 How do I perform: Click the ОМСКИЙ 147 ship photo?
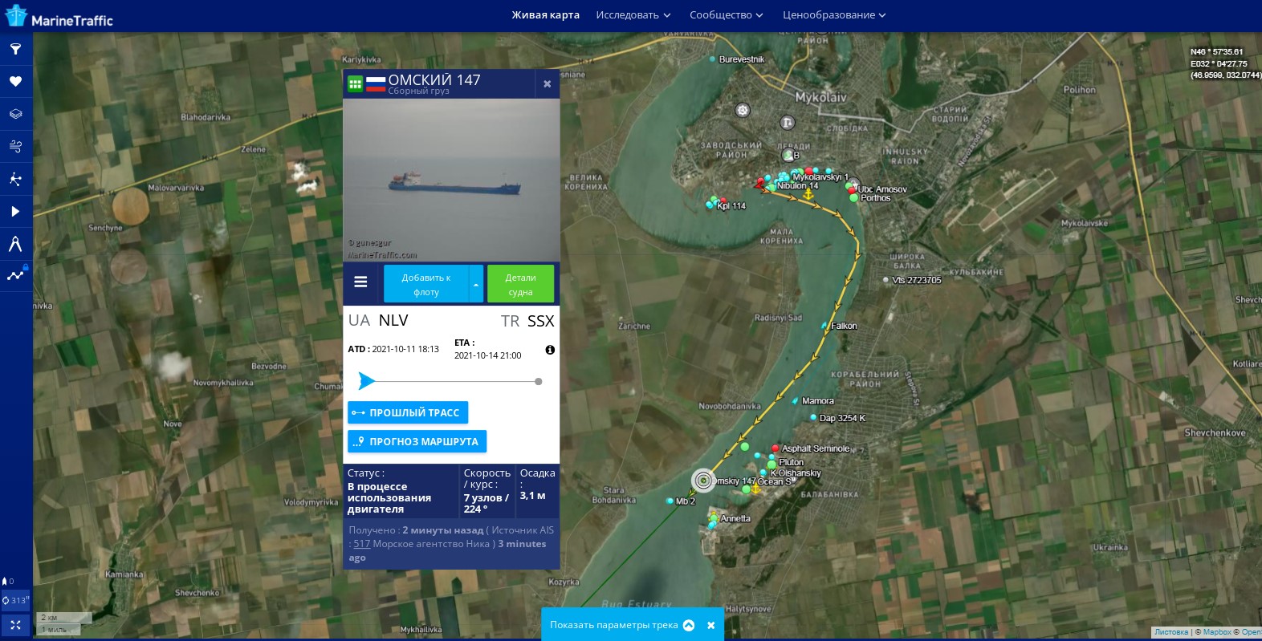(x=451, y=181)
